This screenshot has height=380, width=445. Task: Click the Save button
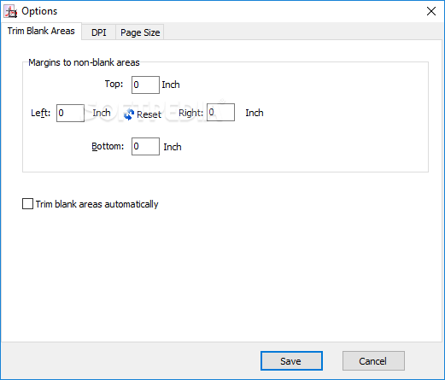point(291,361)
